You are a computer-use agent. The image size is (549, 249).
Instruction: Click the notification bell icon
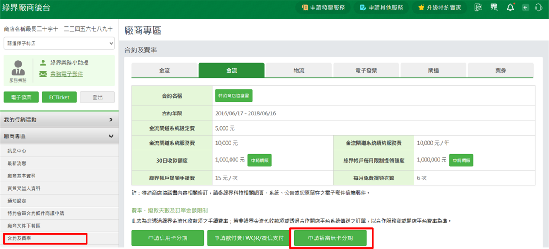pos(510,7)
